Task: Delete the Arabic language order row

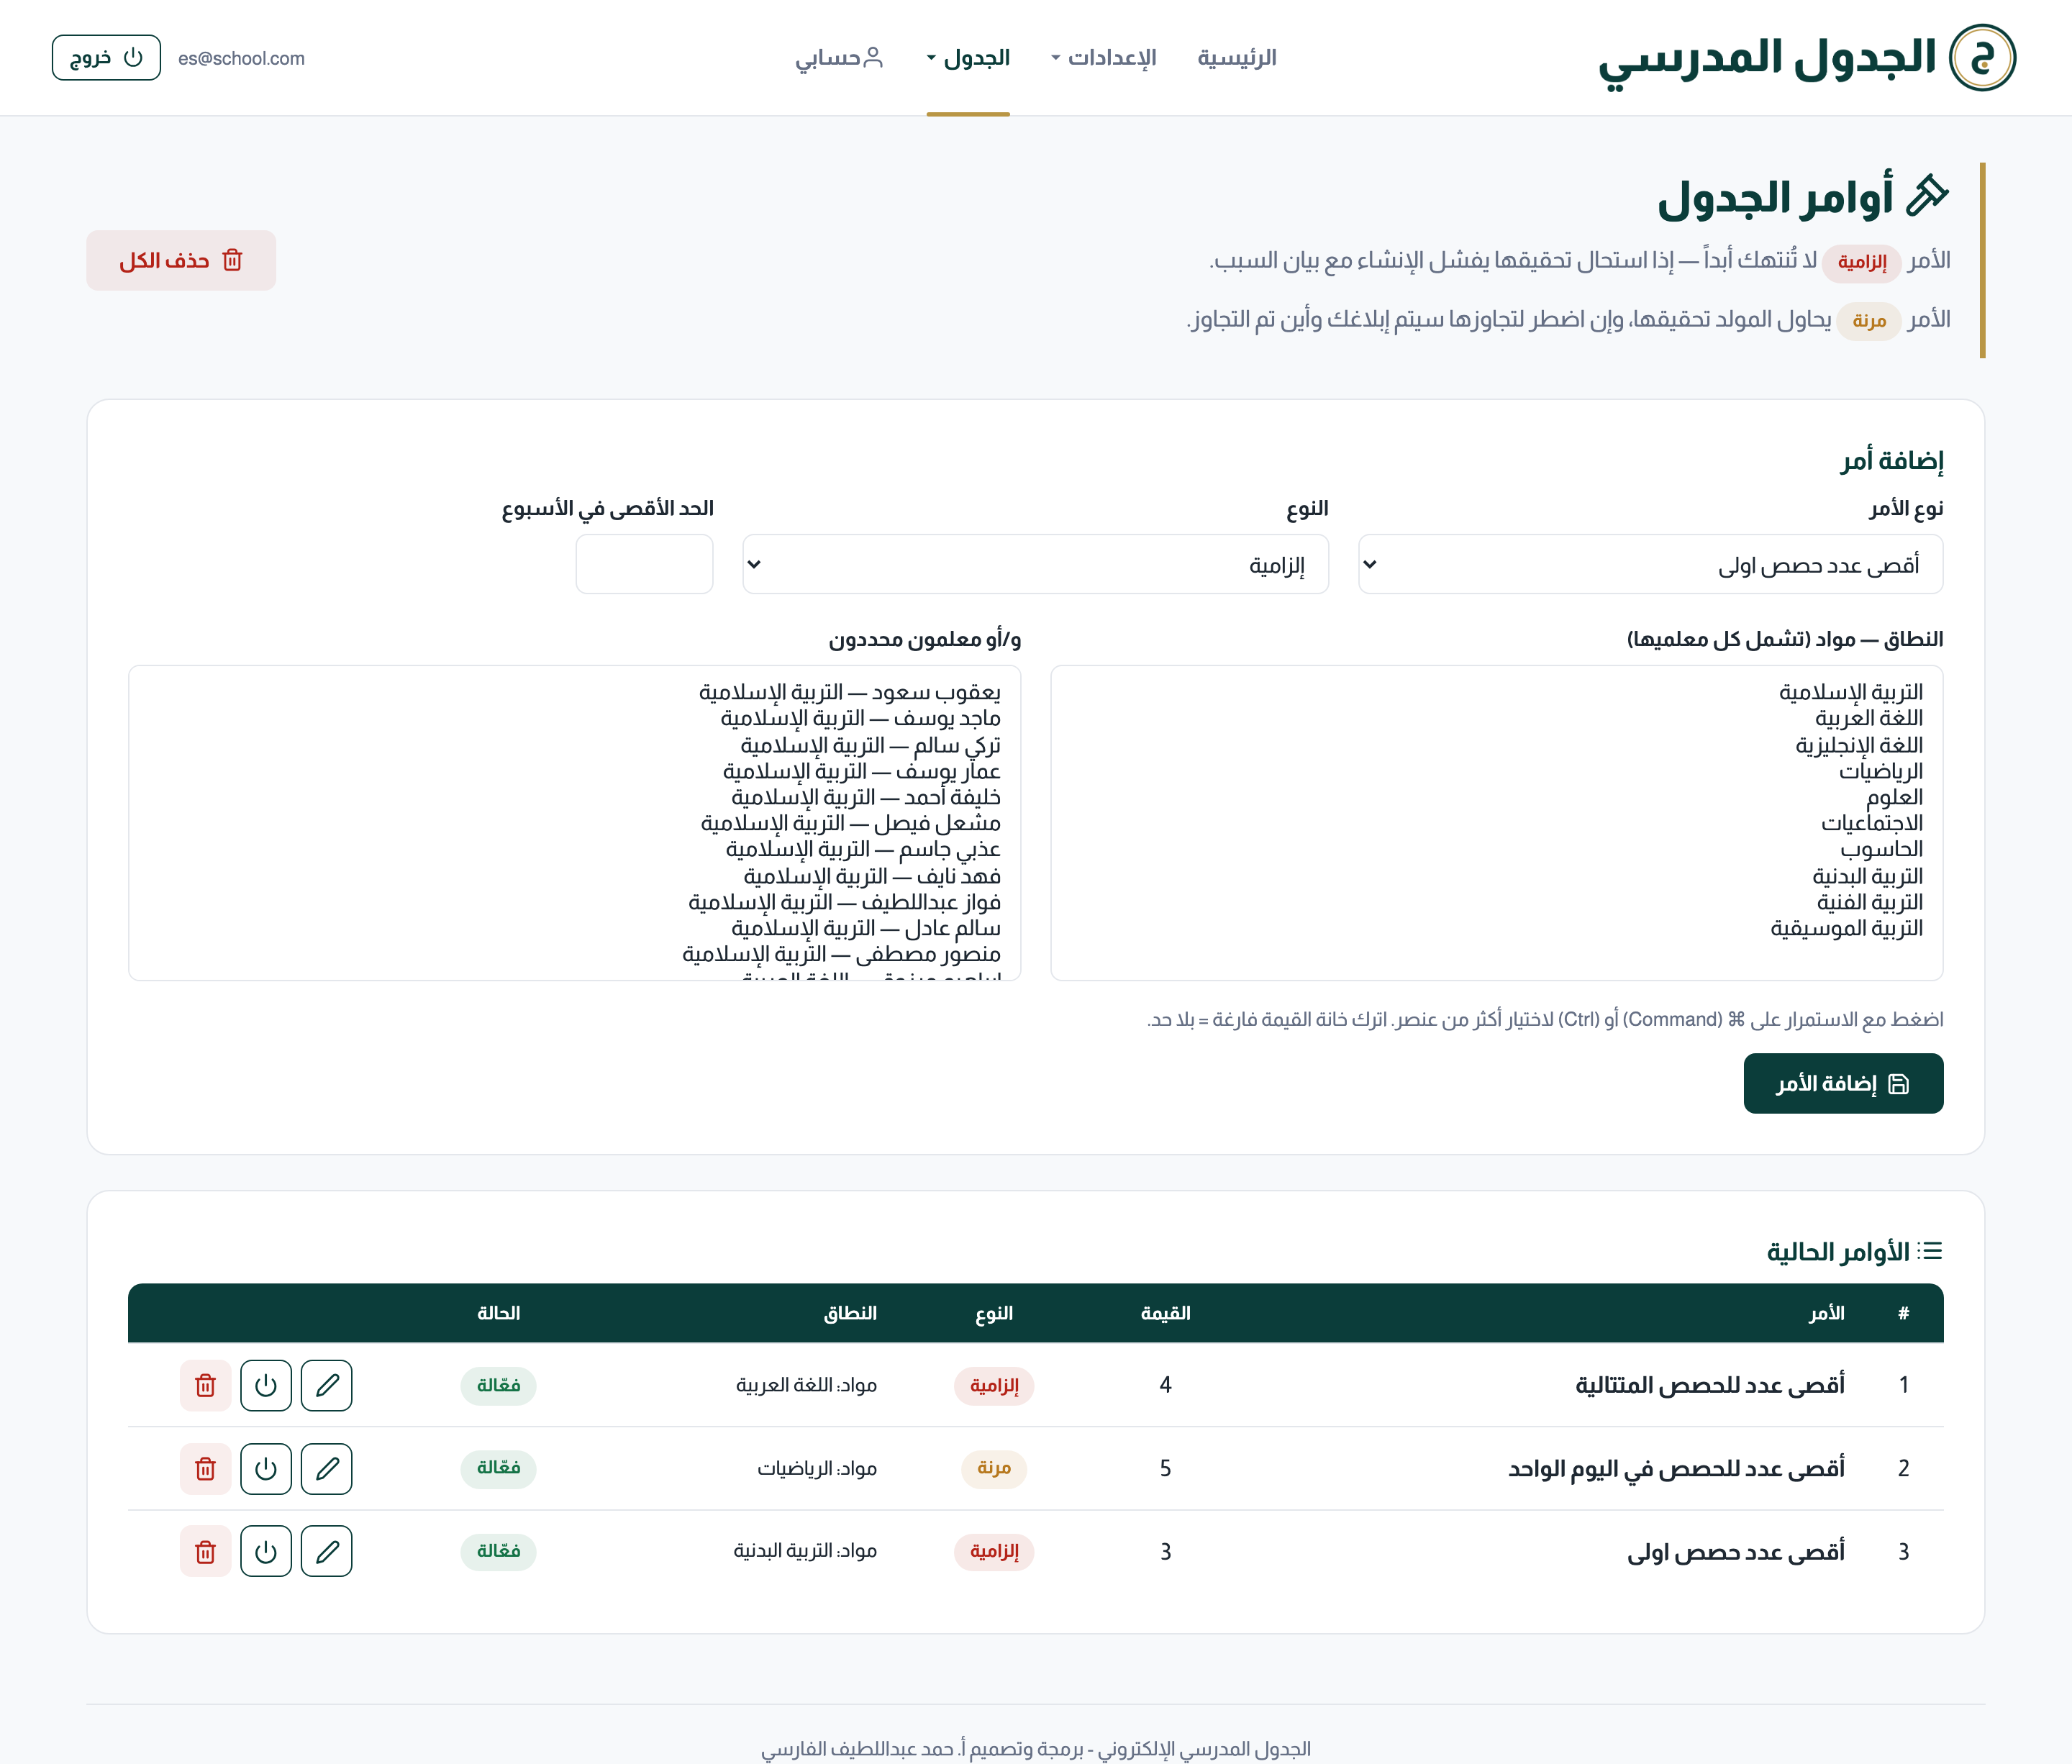Action: pos(206,1385)
